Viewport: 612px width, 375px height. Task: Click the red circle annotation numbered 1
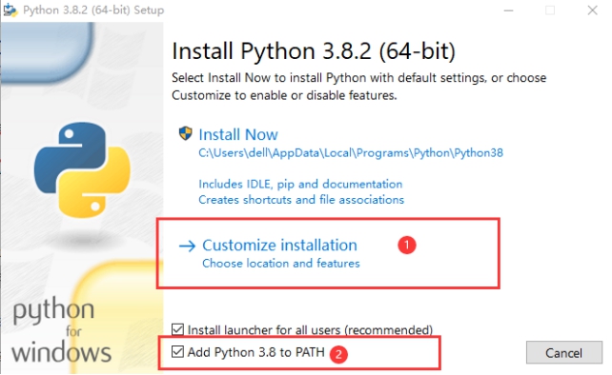pyautogui.click(x=407, y=245)
